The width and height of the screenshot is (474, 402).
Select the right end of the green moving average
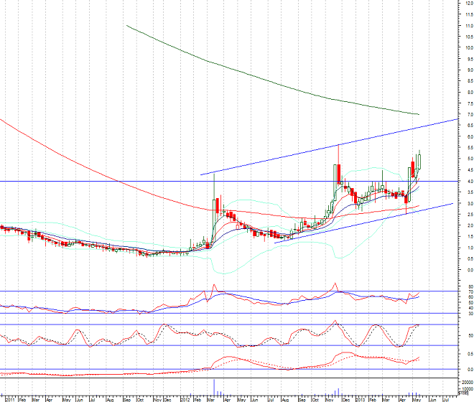point(419,114)
